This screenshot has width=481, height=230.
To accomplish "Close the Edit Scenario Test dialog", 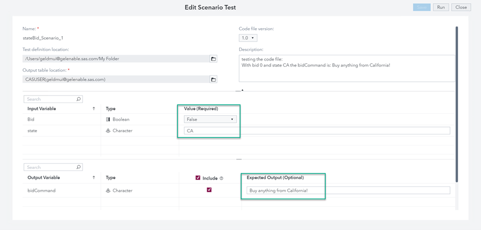I will [x=461, y=7].
